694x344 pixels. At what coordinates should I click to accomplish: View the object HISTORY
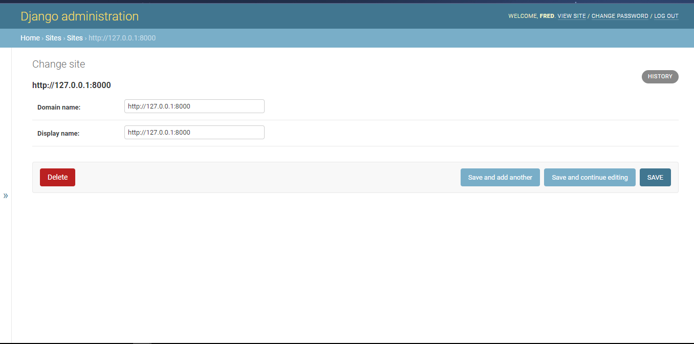pyautogui.click(x=660, y=77)
